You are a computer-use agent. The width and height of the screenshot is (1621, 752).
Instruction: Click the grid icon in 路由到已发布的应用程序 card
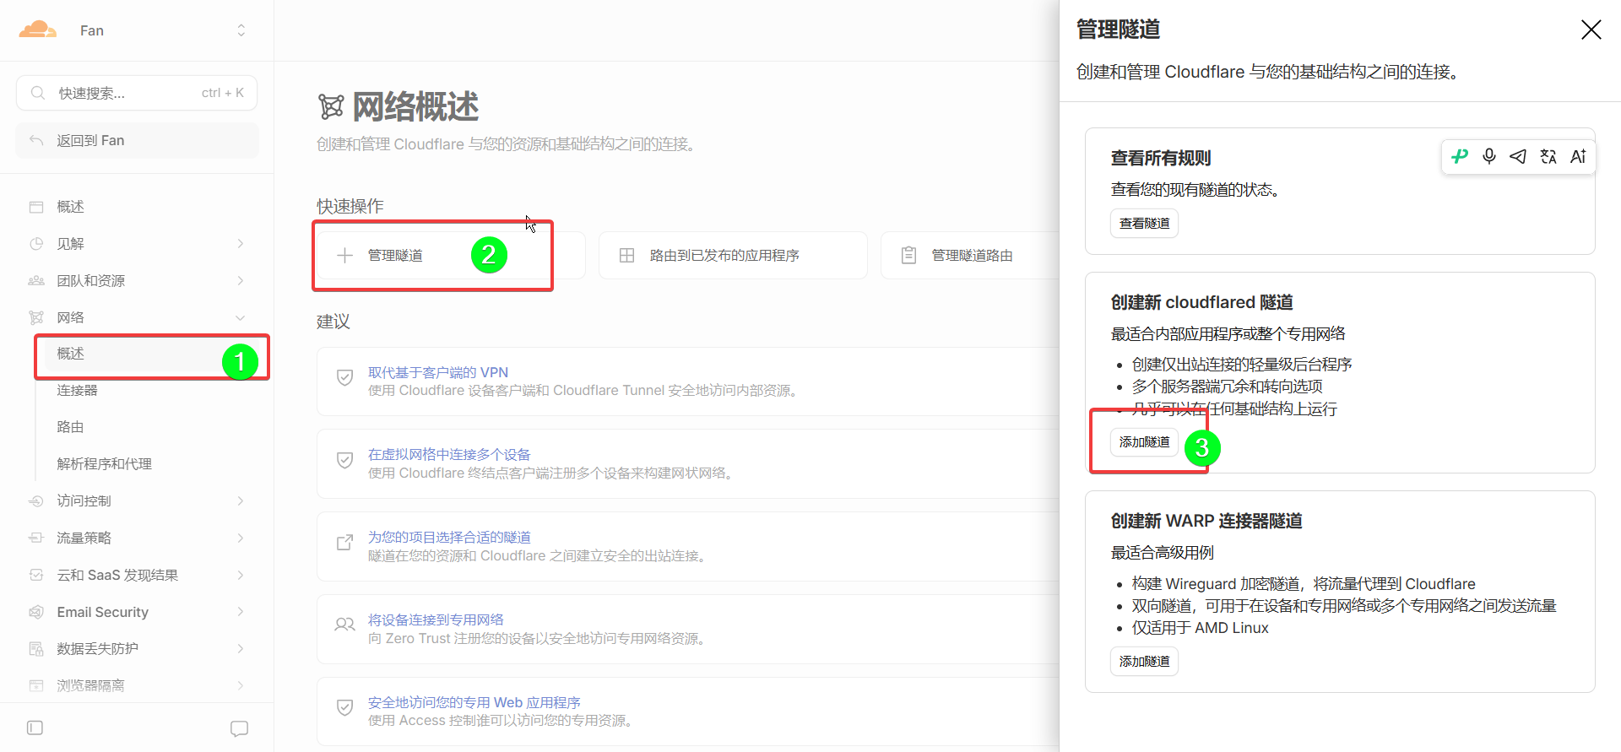click(x=626, y=256)
